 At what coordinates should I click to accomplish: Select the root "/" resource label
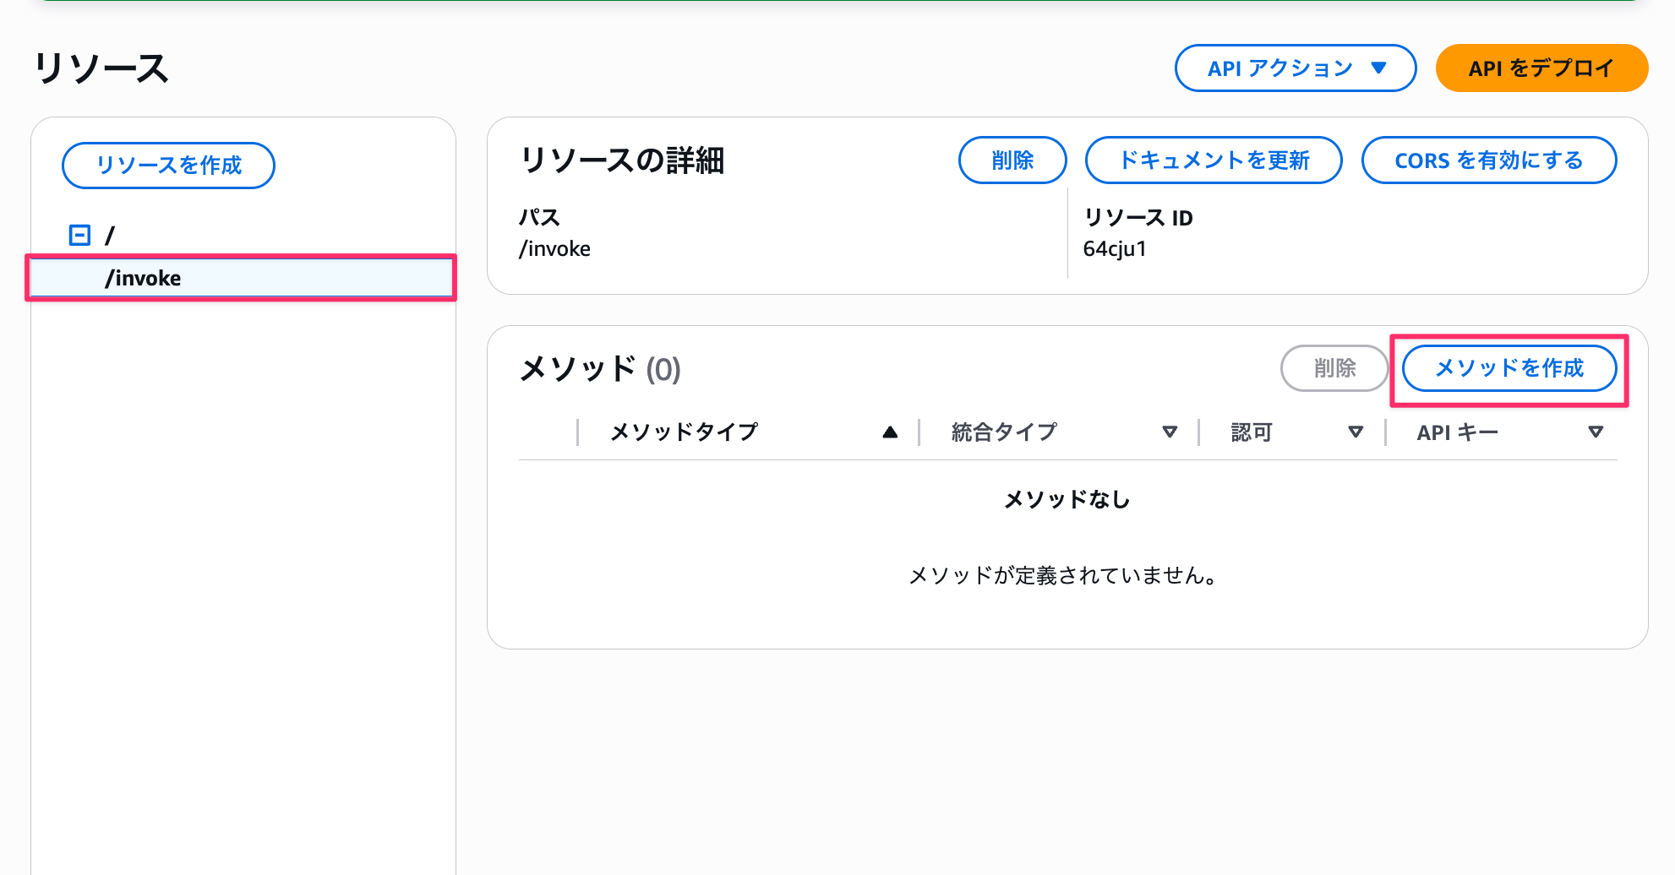tap(110, 235)
